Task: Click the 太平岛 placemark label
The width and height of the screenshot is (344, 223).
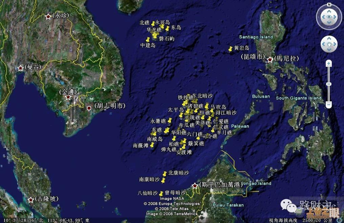Action: 176,109
